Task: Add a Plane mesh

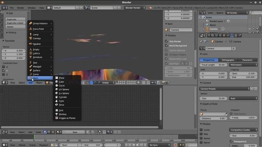Action: (67, 78)
